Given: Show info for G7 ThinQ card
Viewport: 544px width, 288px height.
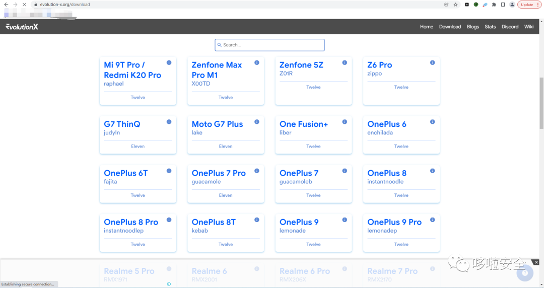Looking at the screenshot, I should [169, 122].
